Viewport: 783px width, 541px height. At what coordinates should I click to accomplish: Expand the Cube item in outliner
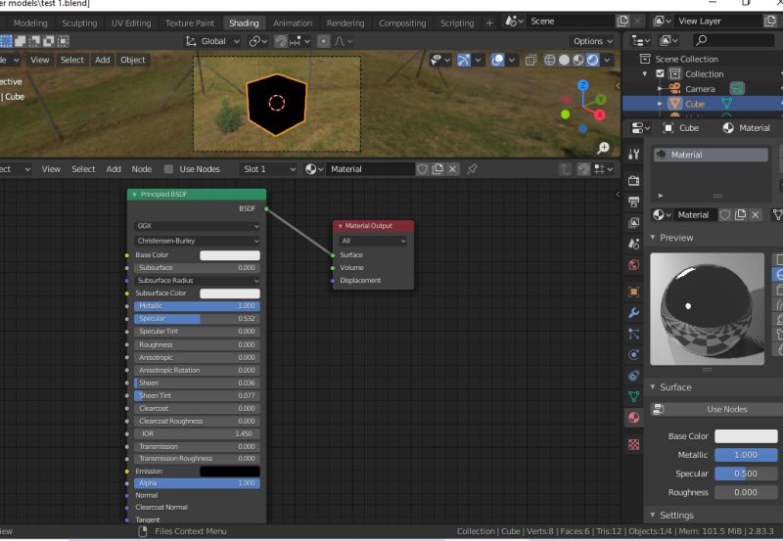pyautogui.click(x=660, y=104)
